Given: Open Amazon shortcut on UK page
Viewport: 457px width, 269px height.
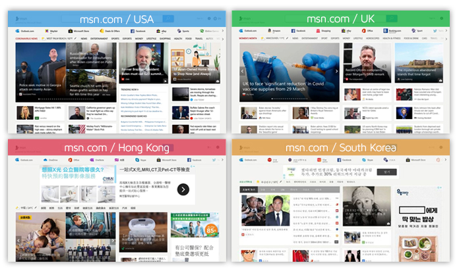Looking at the screenshot, I should pyautogui.click(x=274, y=30).
